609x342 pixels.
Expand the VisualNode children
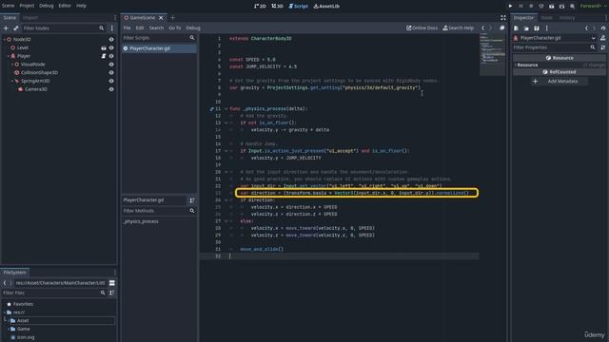coord(12,65)
